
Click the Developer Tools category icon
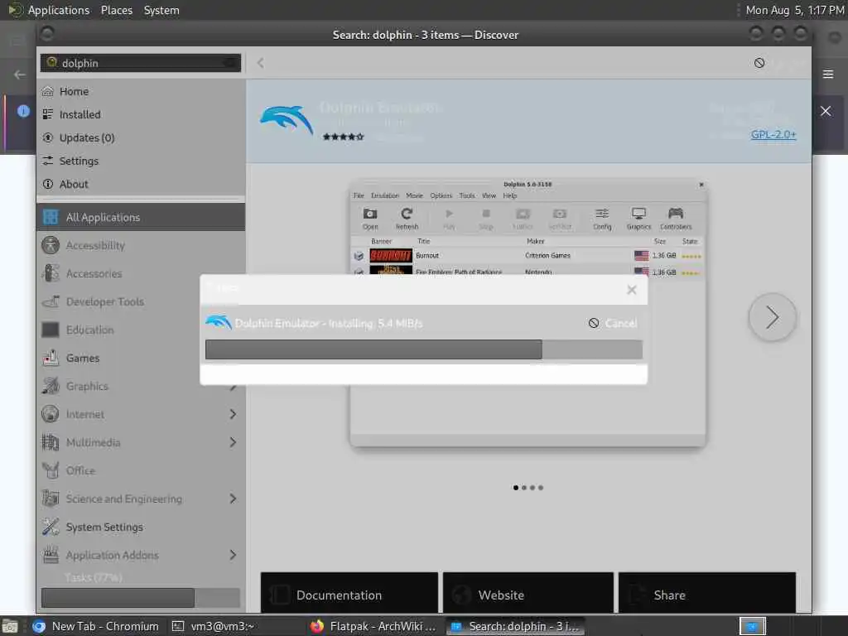pos(51,301)
